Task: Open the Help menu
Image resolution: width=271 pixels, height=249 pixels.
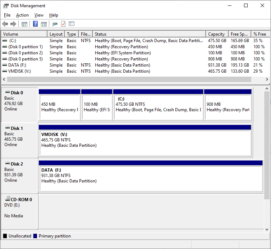Action: (x=54, y=15)
